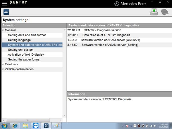The image size is (172, 129).
Task: Click the Information panel description text
Action: click(x=99, y=99)
